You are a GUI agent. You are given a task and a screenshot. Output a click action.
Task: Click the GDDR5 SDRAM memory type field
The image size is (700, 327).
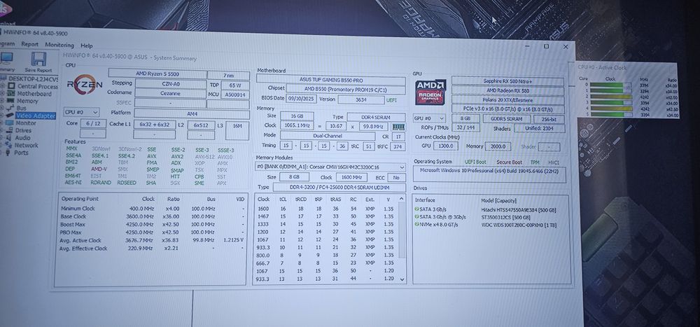coord(507,119)
